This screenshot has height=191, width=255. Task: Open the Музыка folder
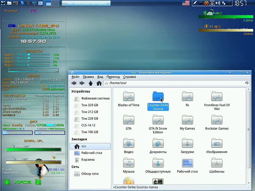coord(129,166)
